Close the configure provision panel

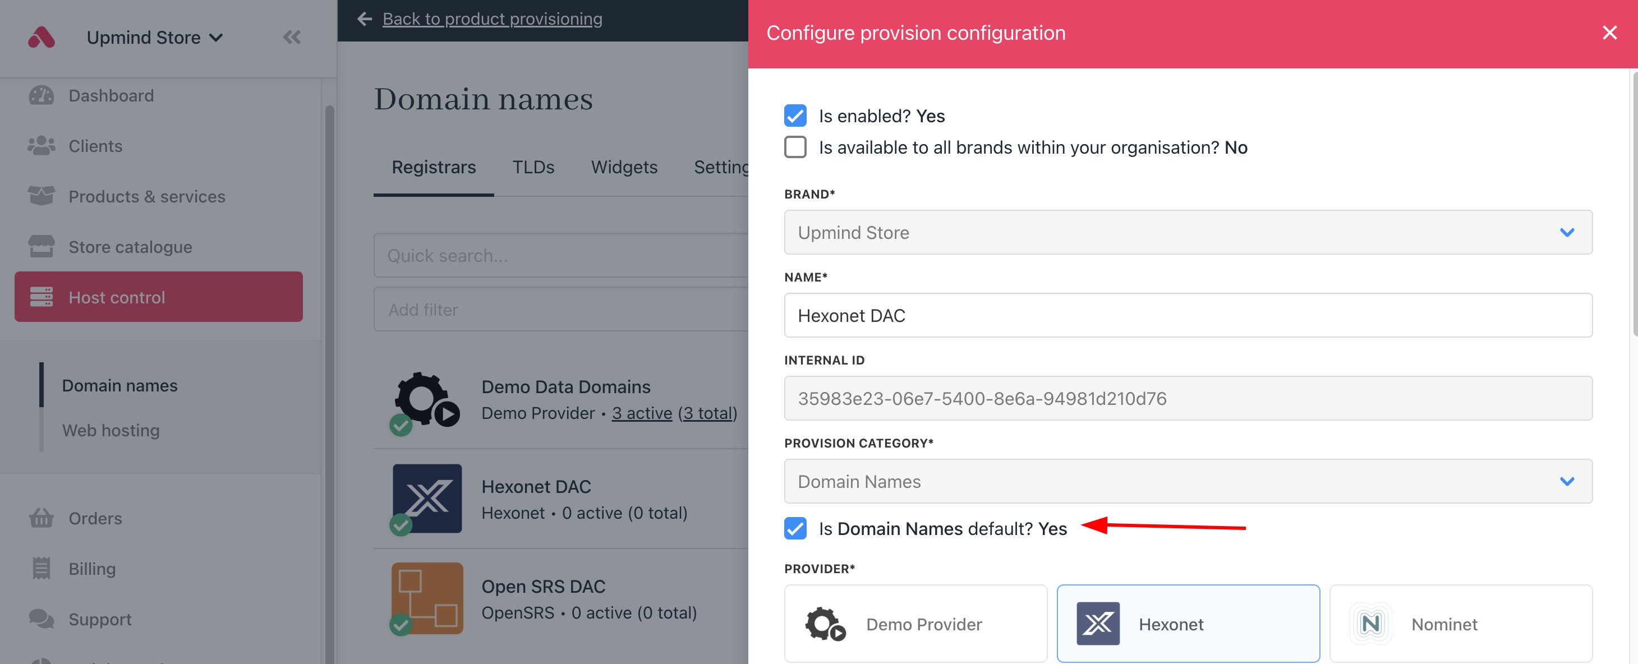(1609, 33)
